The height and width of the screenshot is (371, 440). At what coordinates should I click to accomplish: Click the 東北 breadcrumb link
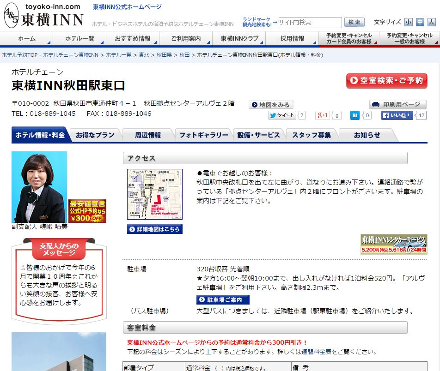tap(144, 55)
